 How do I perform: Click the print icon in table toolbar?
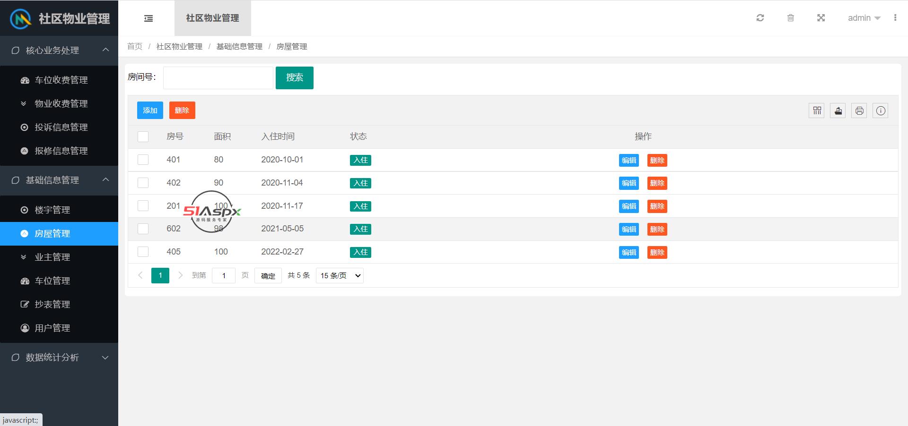tap(859, 111)
